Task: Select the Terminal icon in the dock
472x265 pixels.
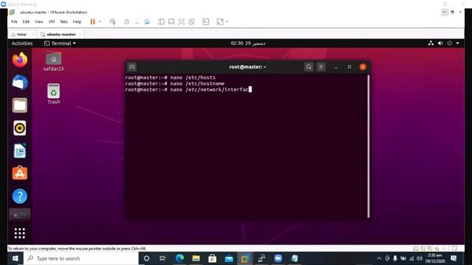Action: (20, 215)
